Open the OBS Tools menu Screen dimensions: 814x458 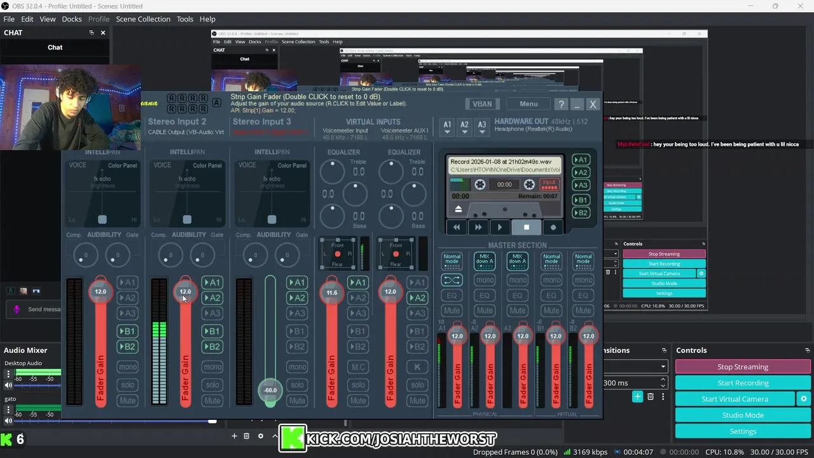pos(185,19)
